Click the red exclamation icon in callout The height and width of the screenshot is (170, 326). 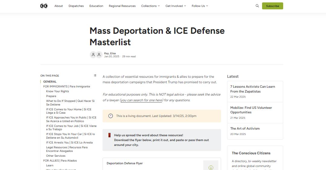[x=109, y=135]
